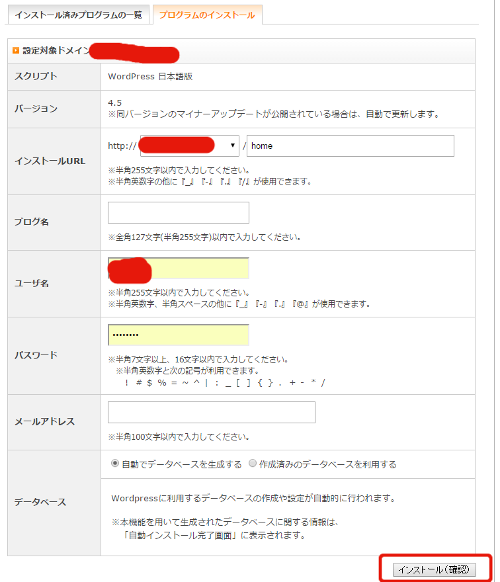Screen dimensions: 500x582
Task: Click orange arrow icon beside 設定対象ドメイン
Action: click(16, 50)
